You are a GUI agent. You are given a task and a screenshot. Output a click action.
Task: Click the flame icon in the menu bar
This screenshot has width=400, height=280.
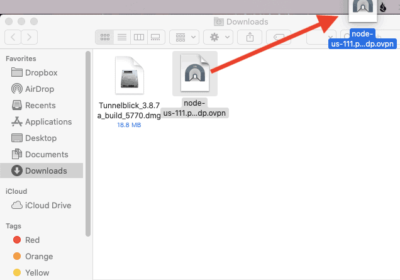[x=382, y=7]
